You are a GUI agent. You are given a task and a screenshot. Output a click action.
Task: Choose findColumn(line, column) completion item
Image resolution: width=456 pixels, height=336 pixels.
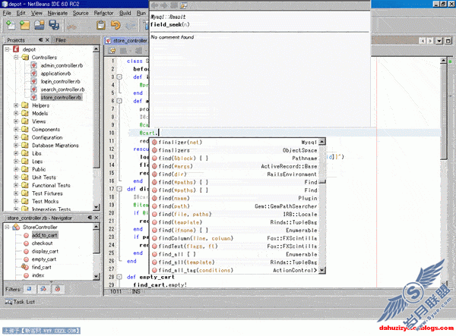click(x=235, y=238)
